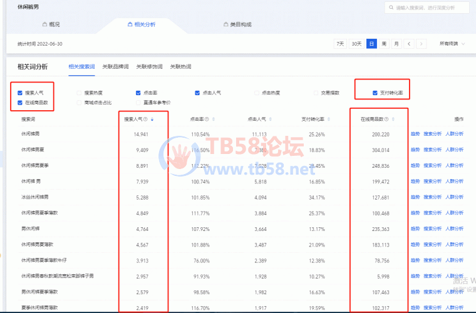The height and width of the screenshot is (313, 476).
Task: Sort by 在线商品数 using its sort arrows
Action: tap(393, 119)
